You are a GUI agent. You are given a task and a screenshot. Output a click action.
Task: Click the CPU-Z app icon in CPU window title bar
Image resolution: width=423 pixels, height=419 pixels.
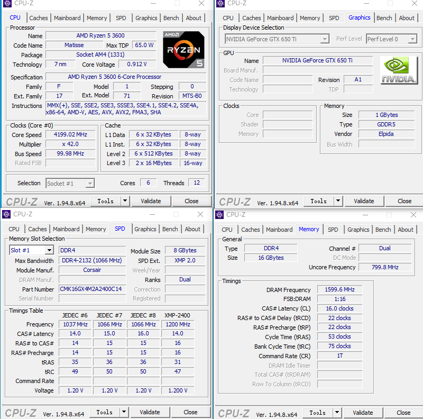[7, 3]
